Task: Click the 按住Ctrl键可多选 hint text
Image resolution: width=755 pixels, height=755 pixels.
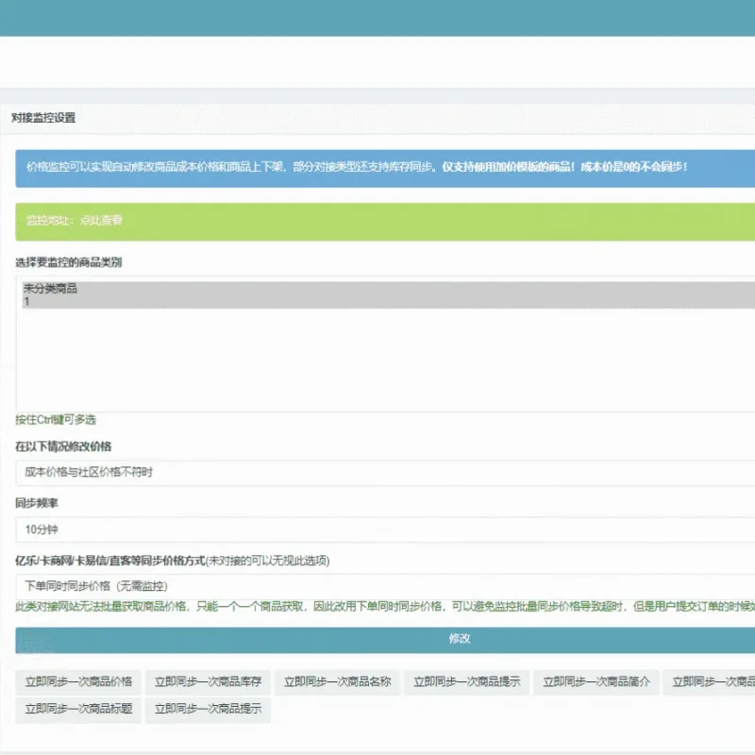Action: (x=56, y=420)
